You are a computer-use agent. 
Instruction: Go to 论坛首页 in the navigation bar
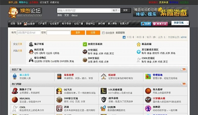(x=54, y=24)
